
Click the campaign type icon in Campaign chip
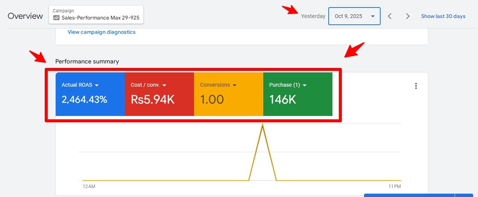56,18
